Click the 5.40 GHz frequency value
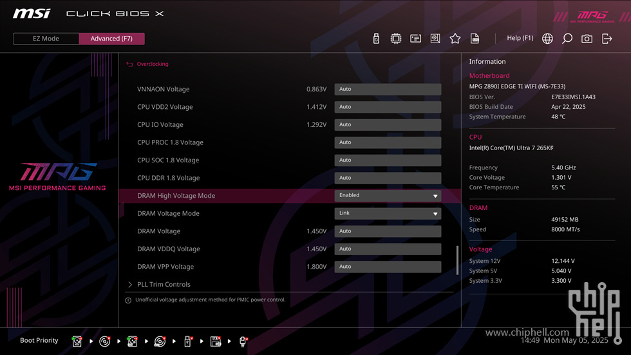Screen dimensions: 631x355 (x=563, y=168)
